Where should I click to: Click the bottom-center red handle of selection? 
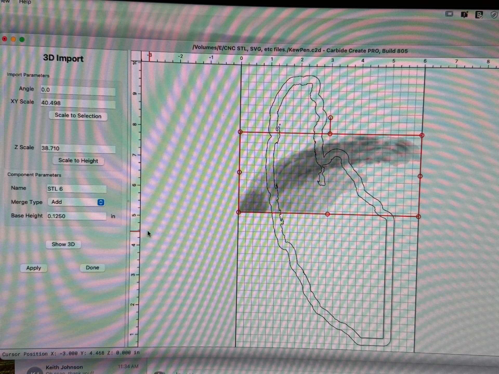327,214
